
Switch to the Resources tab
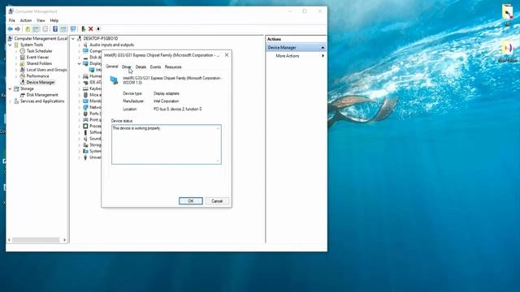coord(173,67)
